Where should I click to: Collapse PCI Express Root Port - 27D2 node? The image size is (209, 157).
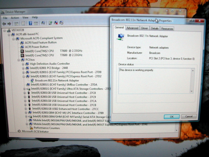pyautogui.click(x=24, y=77)
